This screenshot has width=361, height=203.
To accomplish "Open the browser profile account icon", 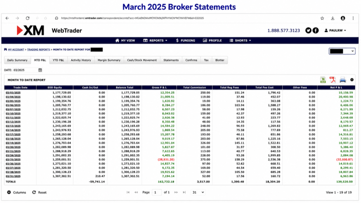I will click(x=343, y=18).
